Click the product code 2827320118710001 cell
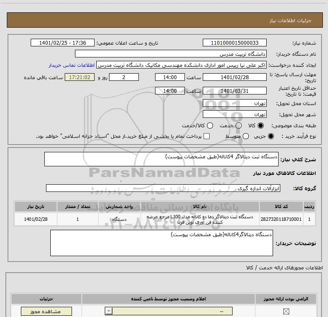 281,219
